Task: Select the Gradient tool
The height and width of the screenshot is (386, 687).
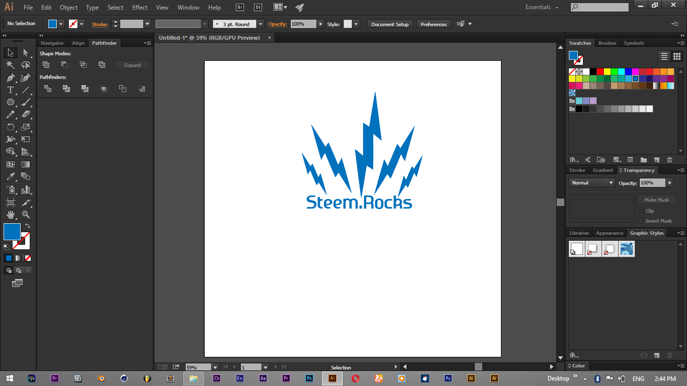Action: (26, 164)
